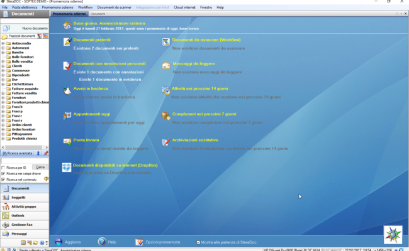409x251 pixels.
Task: Click the blue arrows icon in Ricerca avanzata bar
Action: click(x=38, y=153)
